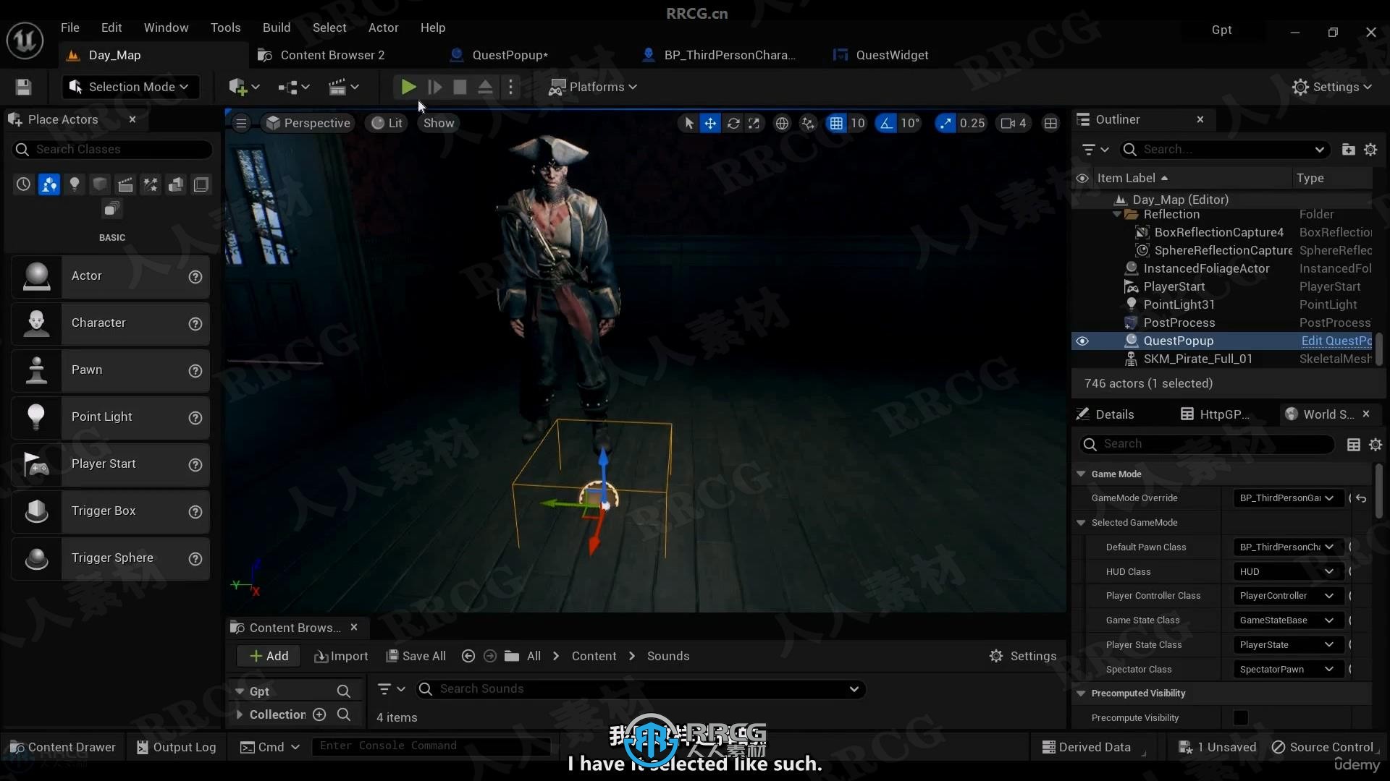Image resolution: width=1390 pixels, height=781 pixels.
Task: Open the Platforms dropdown
Action: coord(593,87)
